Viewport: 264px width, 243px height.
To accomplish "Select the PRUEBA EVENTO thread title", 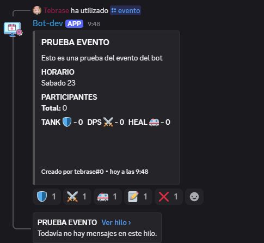I will pos(67,222).
